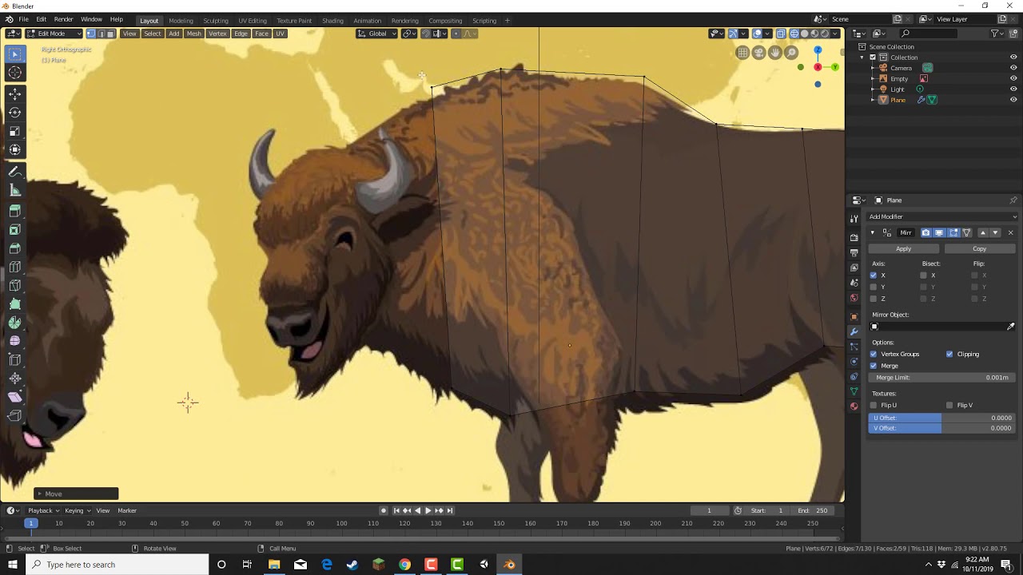Open the Render menu
1023x575 pixels.
(x=63, y=19)
